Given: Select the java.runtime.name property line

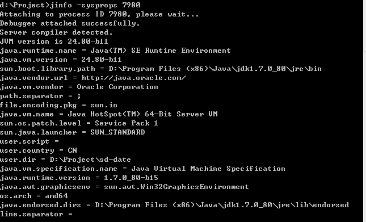Looking at the screenshot, I should (x=115, y=51).
